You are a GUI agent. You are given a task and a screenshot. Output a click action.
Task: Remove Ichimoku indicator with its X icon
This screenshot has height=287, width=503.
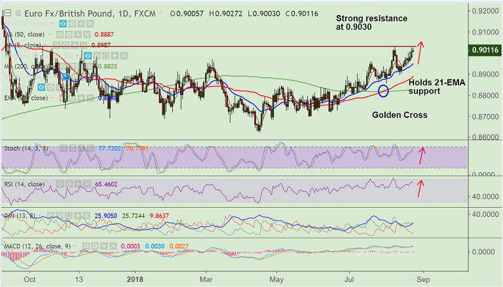point(124,56)
